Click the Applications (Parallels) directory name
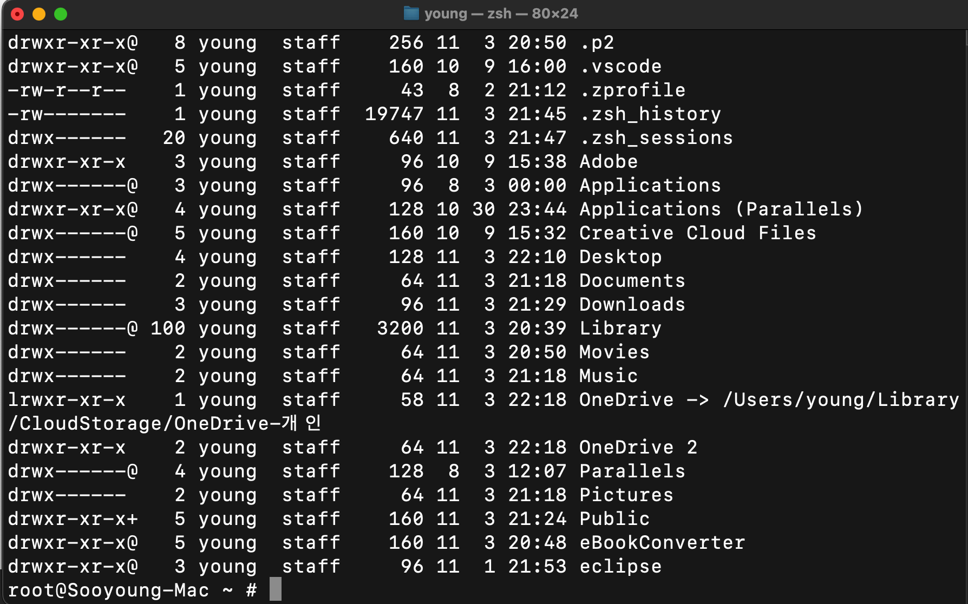This screenshot has width=968, height=604. point(721,209)
